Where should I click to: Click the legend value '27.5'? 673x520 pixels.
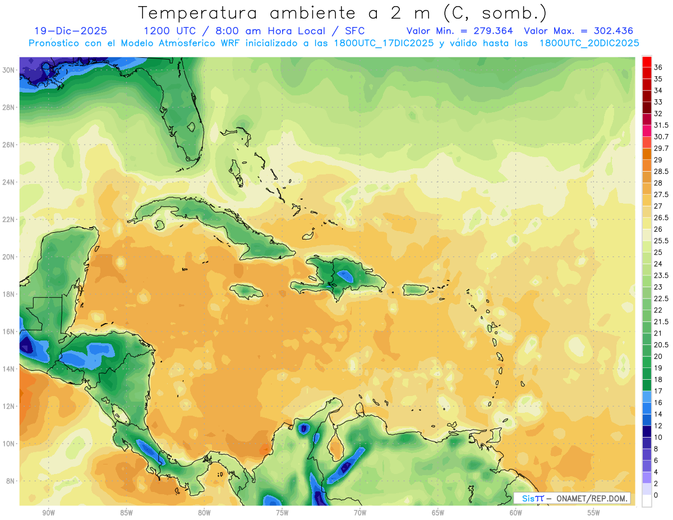pyautogui.click(x=661, y=195)
